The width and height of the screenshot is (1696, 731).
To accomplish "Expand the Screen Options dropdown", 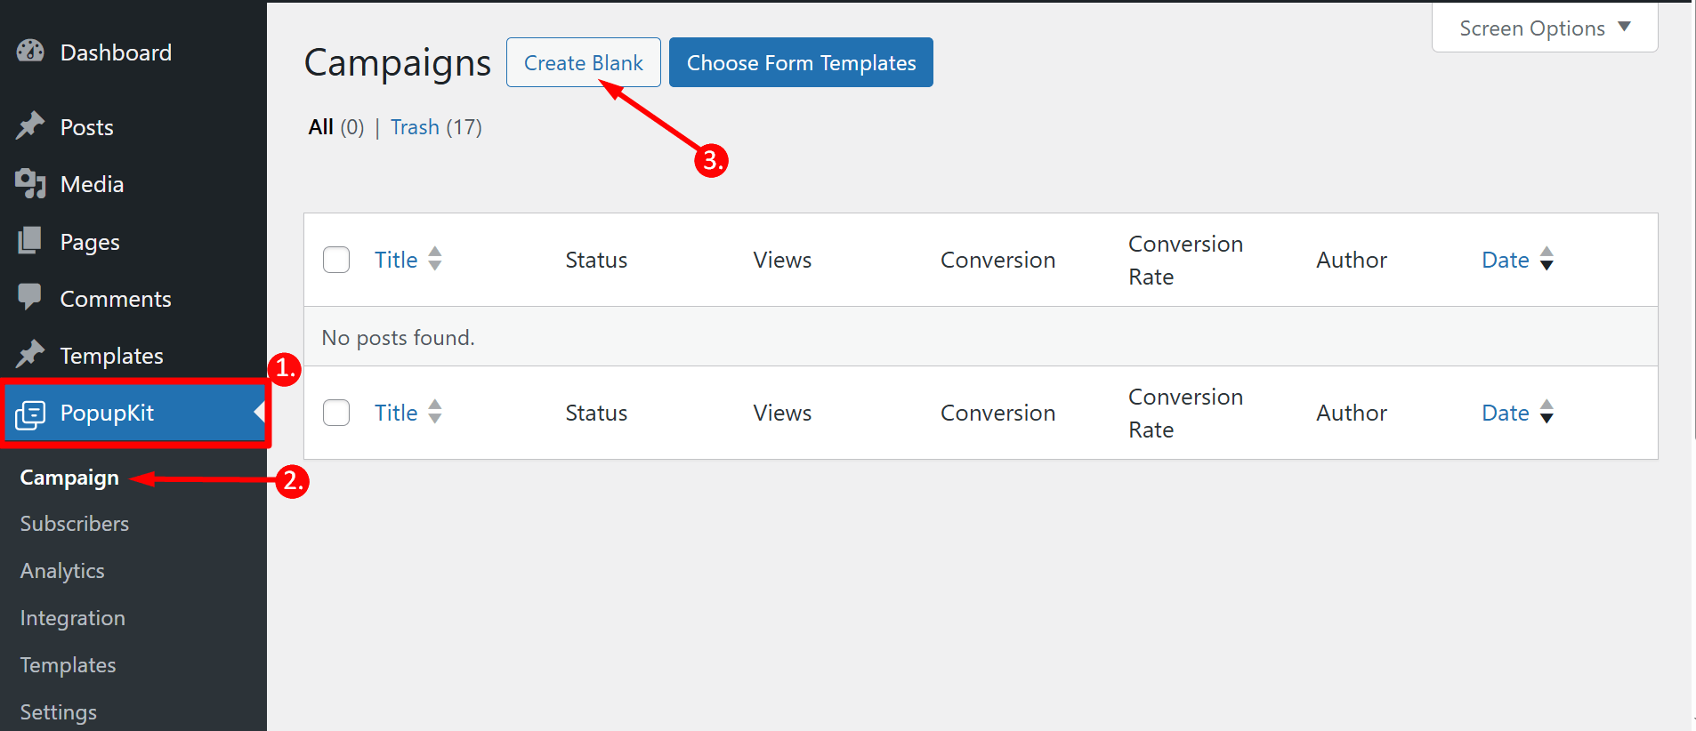I will [x=1545, y=28].
